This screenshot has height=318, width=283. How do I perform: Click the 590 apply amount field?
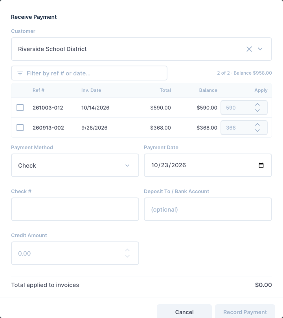click(x=244, y=108)
